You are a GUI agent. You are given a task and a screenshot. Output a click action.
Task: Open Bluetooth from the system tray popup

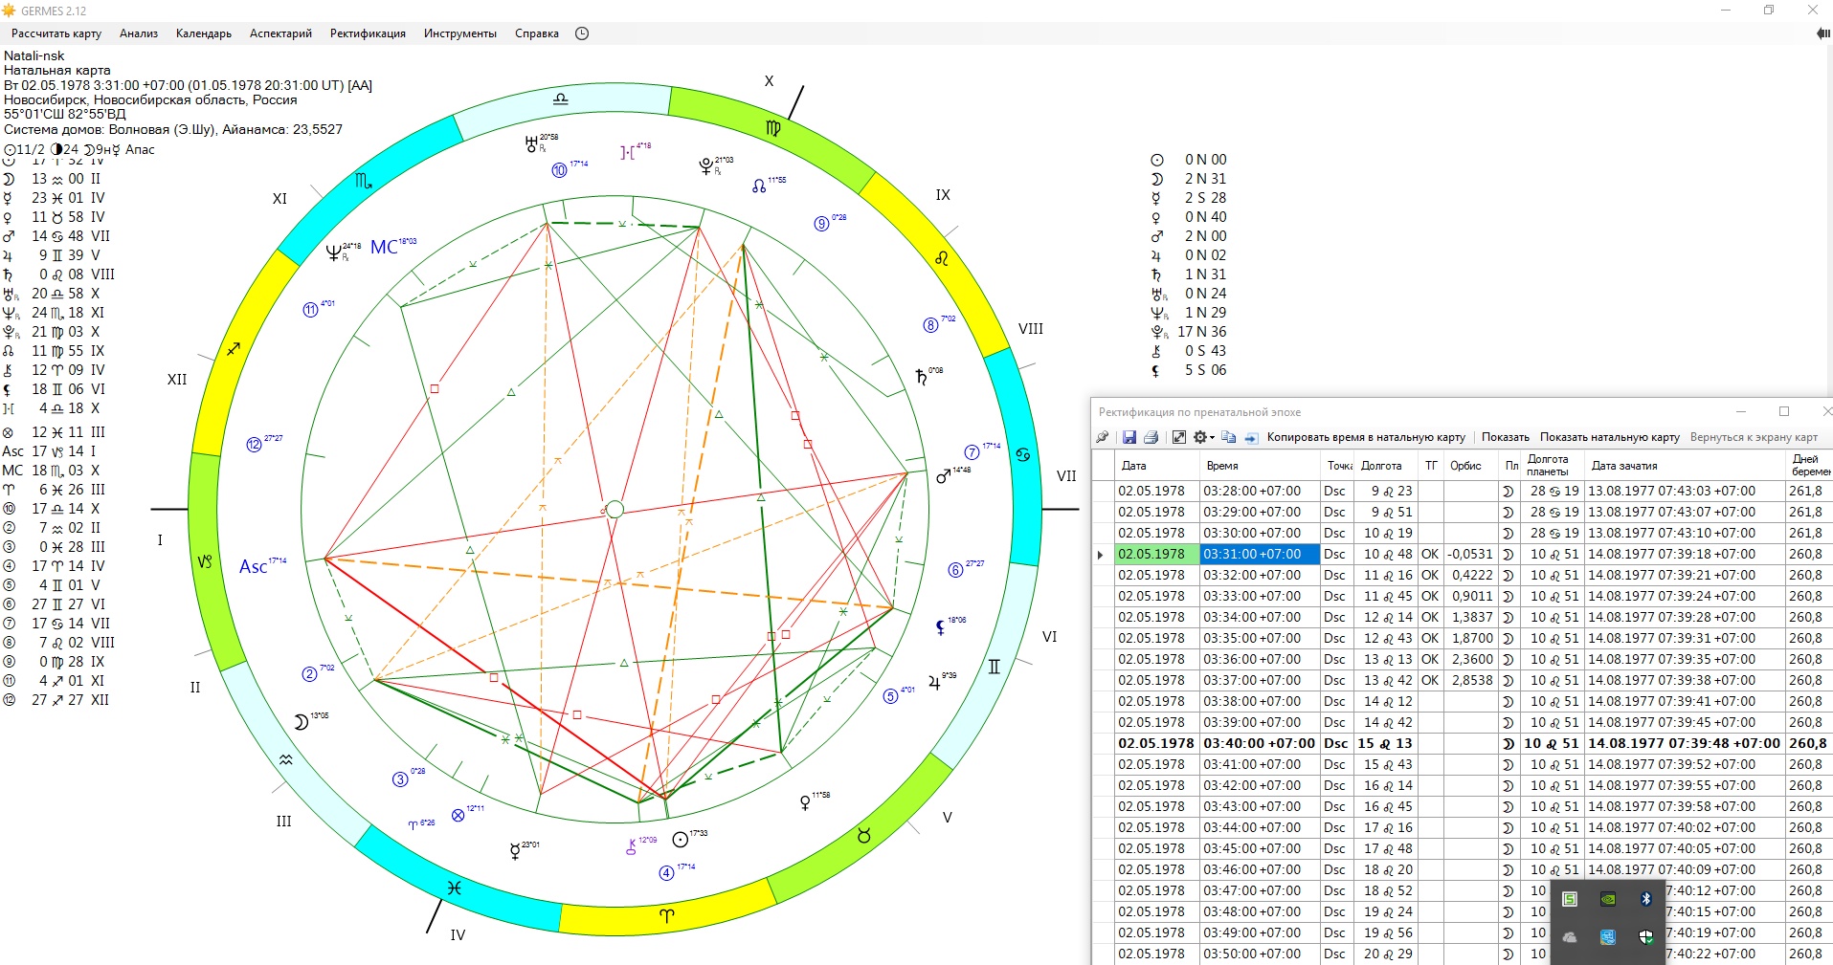pyautogui.click(x=1646, y=899)
